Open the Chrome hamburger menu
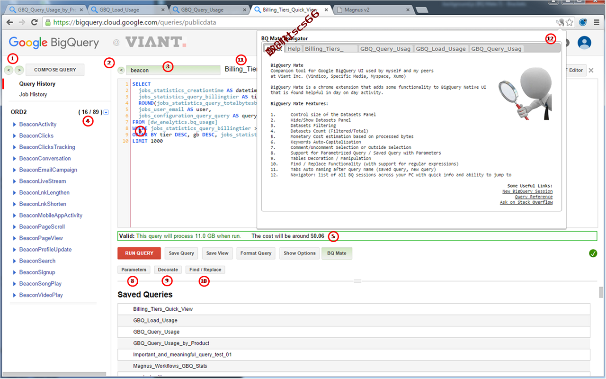This screenshot has width=606, height=379. pos(597,22)
